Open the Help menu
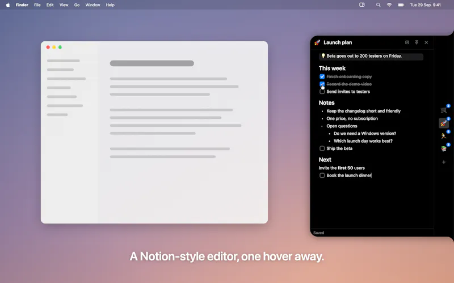Image resolution: width=454 pixels, height=283 pixels. (x=110, y=5)
